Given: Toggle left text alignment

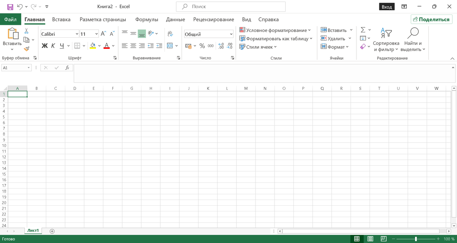Looking at the screenshot, I should (x=125, y=46).
